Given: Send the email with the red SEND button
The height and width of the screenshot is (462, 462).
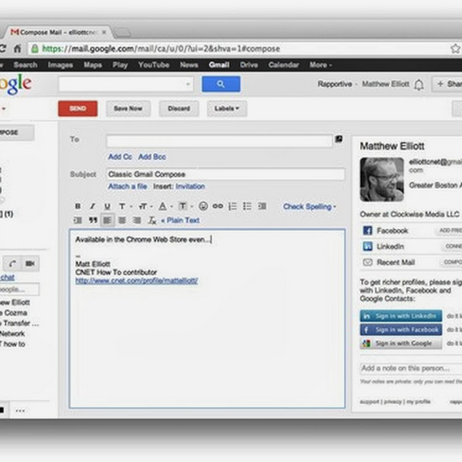Looking at the screenshot, I should tap(78, 109).
